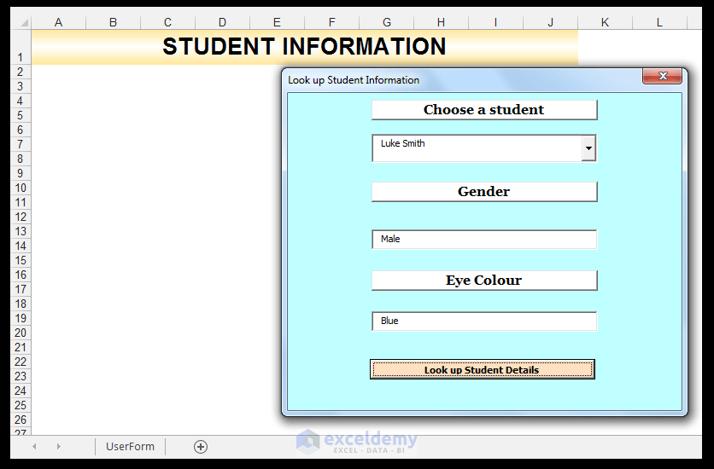Click the Gender label in the form
Image resolution: width=714 pixels, height=469 pixels.
[x=484, y=192]
